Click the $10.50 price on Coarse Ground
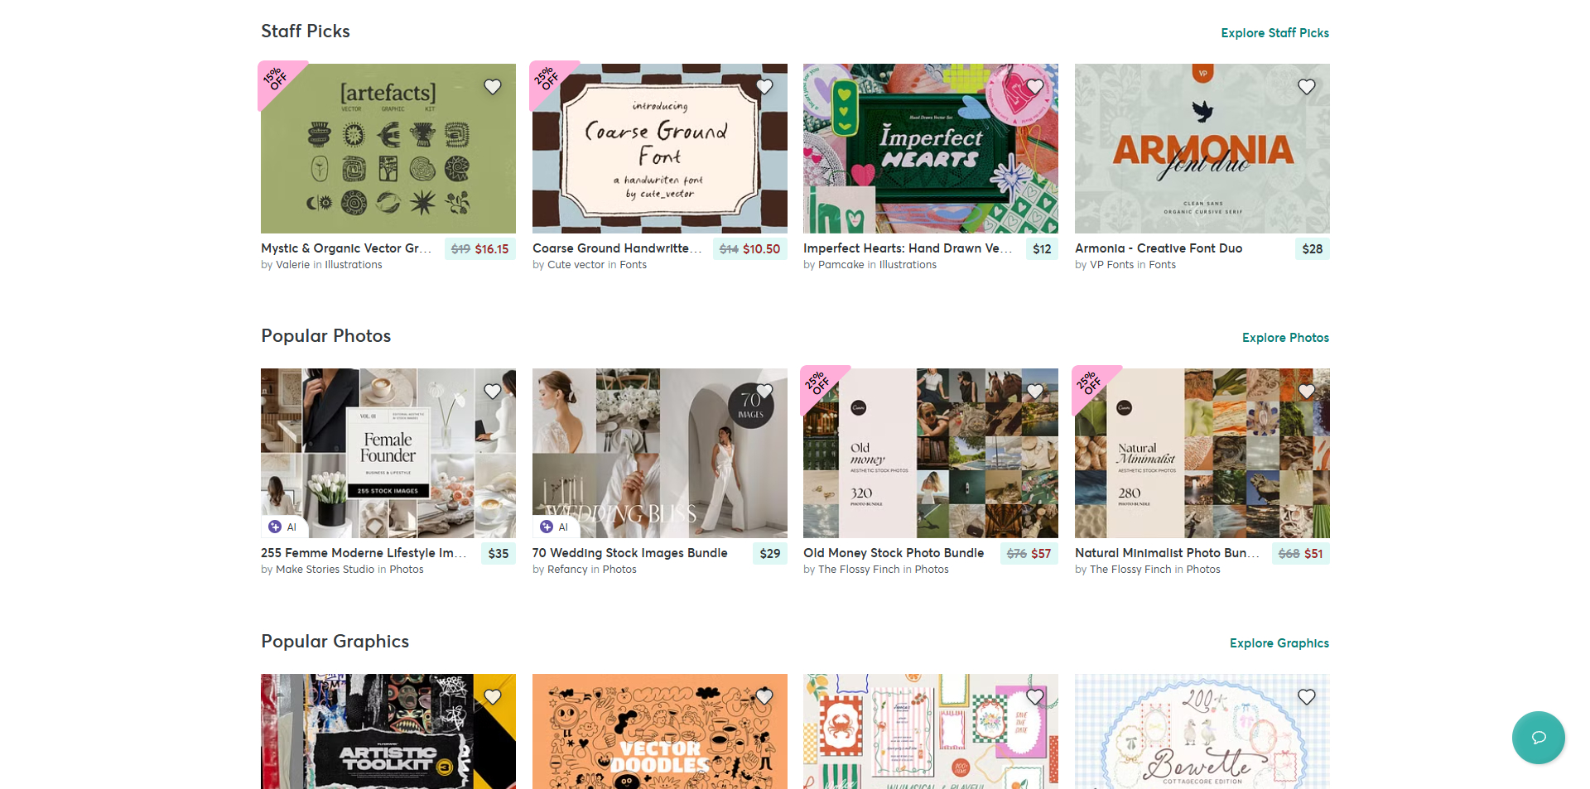The image size is (1590, 789). tap(761, 249)
